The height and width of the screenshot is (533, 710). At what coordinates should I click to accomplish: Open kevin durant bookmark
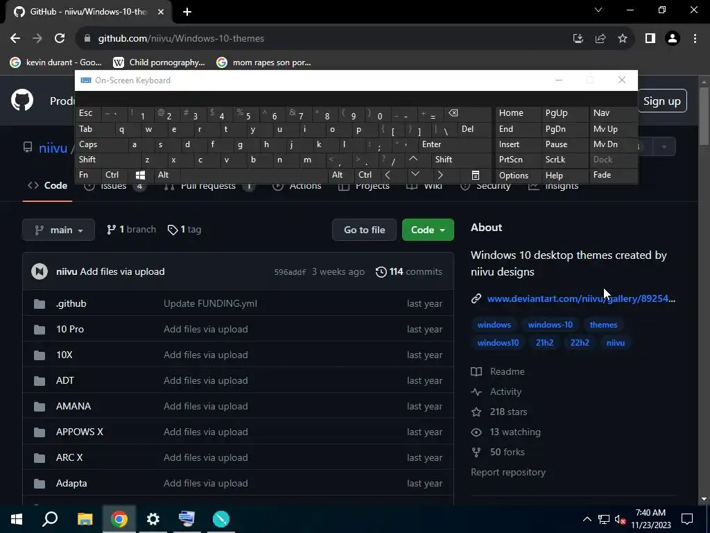point(56,62)
